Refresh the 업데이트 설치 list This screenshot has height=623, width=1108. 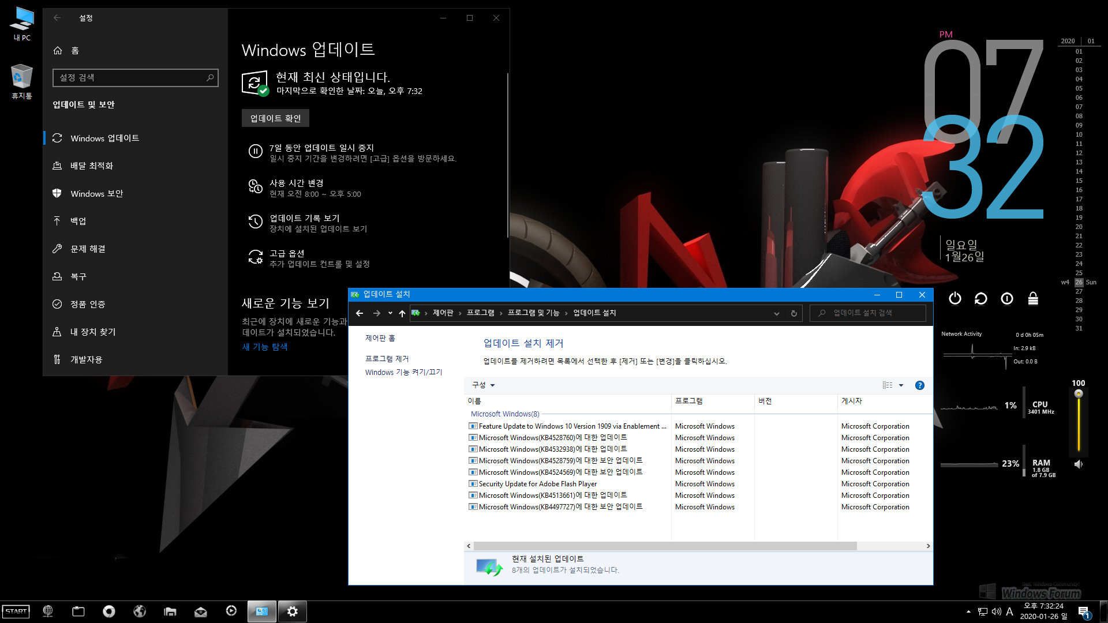click(x=794, y=313)
